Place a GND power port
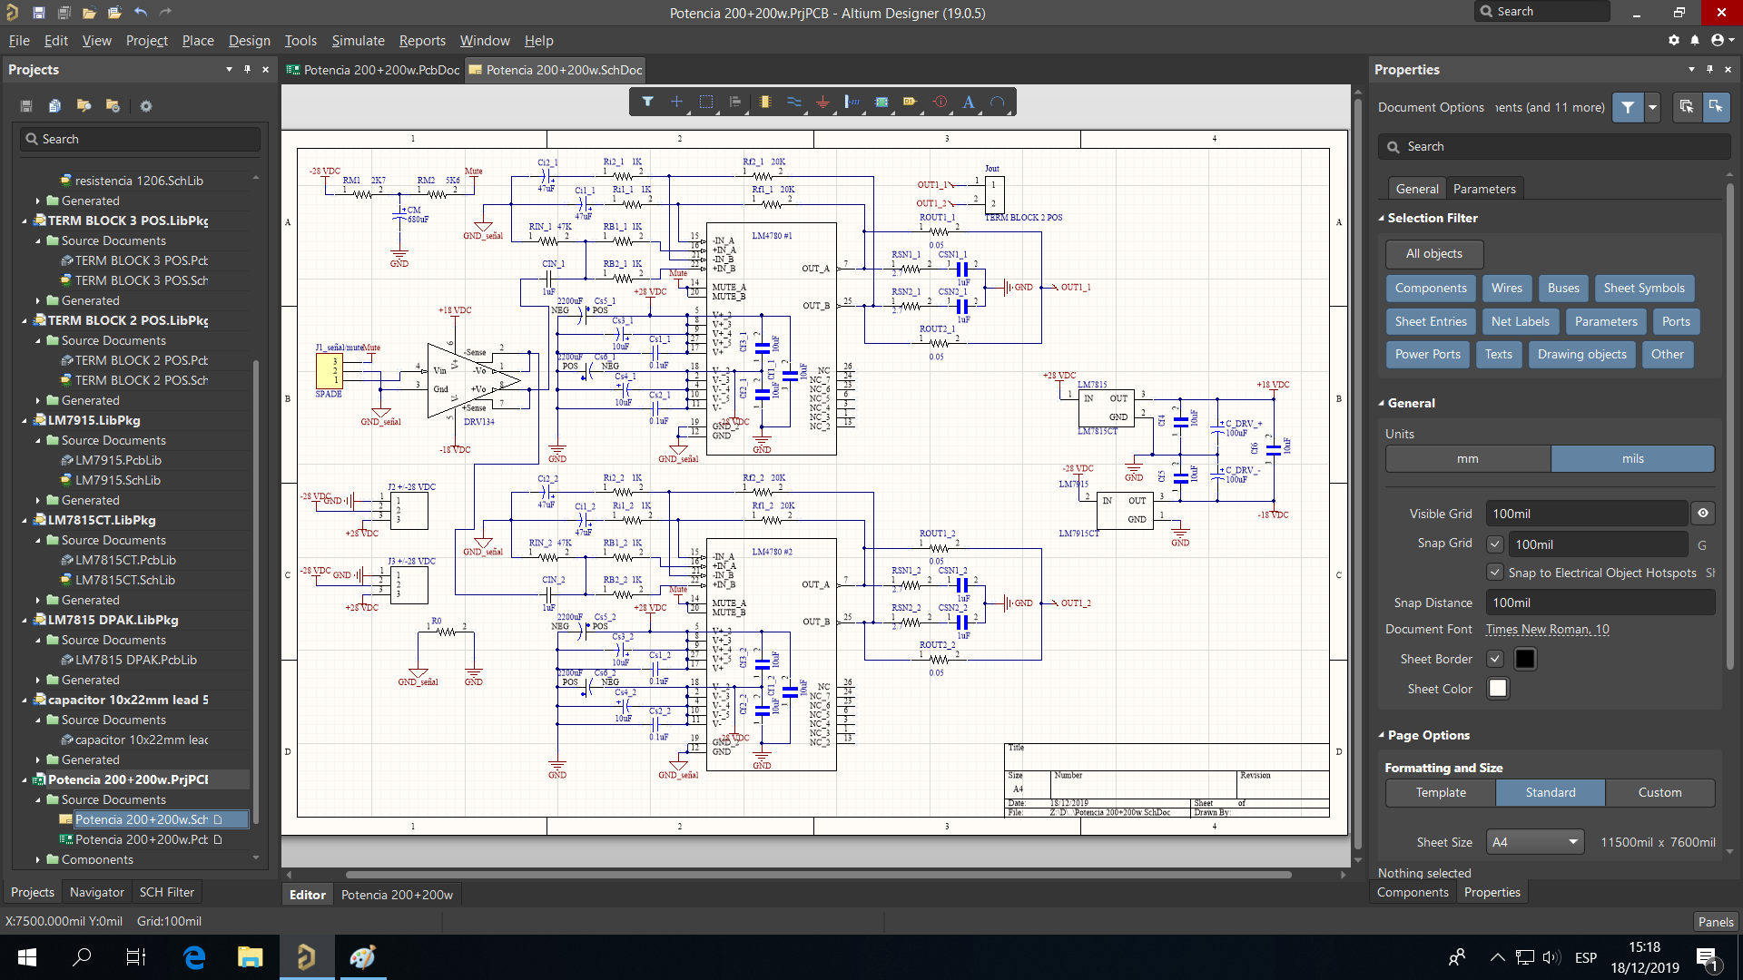 click(822, 103)
